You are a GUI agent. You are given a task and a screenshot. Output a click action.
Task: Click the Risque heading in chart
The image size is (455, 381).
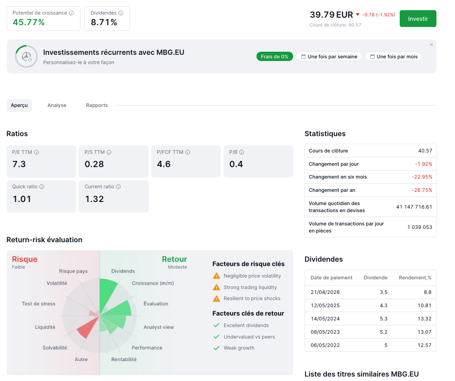pos(25,259)
